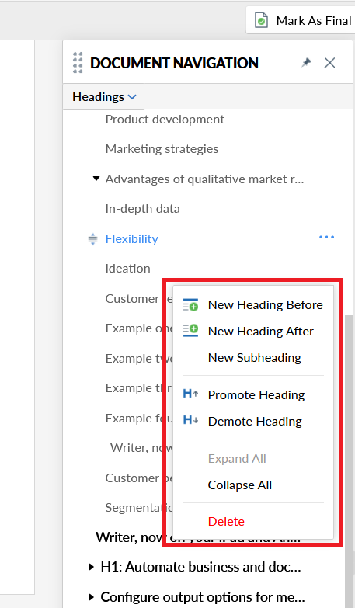Click the drag handle beside Flexibility
This screenshot has height=608, width=355.
coord(92,239)
